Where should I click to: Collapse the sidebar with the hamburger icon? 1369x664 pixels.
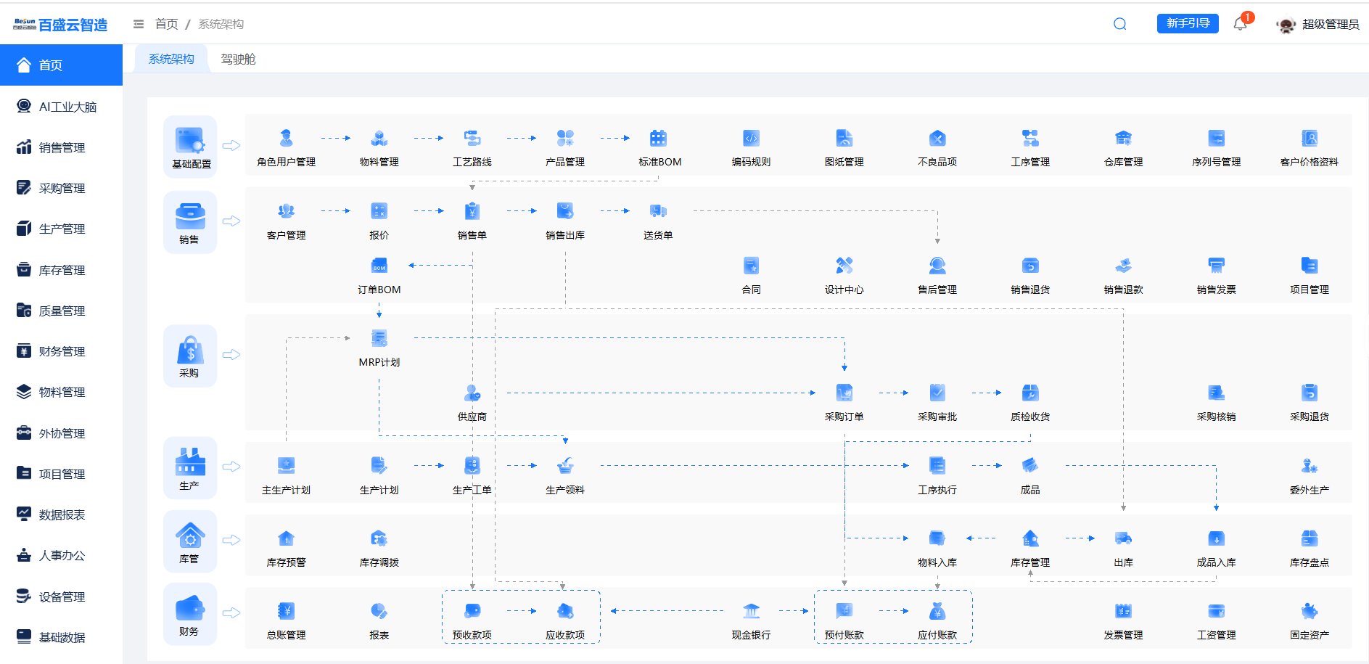click(x=139, y=24)
